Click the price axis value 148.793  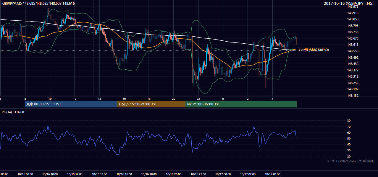click(x=353, y=26)
